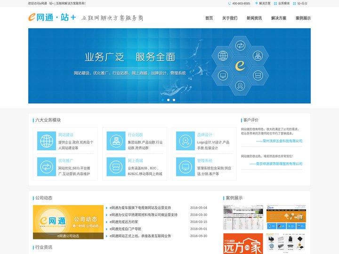Open 站+后台 in the top utility bar
The width and height of the screenshot is (339, 254).
[302, 3]
